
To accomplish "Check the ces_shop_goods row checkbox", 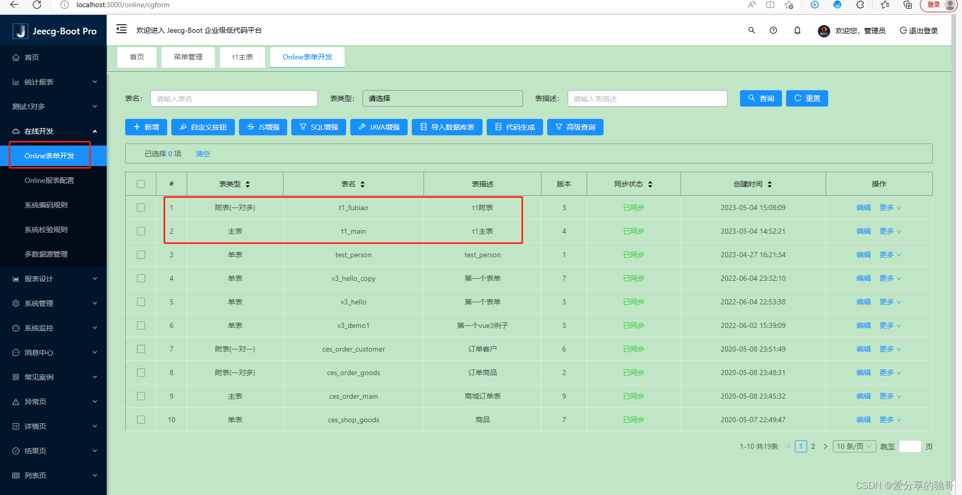I will 141,420.
